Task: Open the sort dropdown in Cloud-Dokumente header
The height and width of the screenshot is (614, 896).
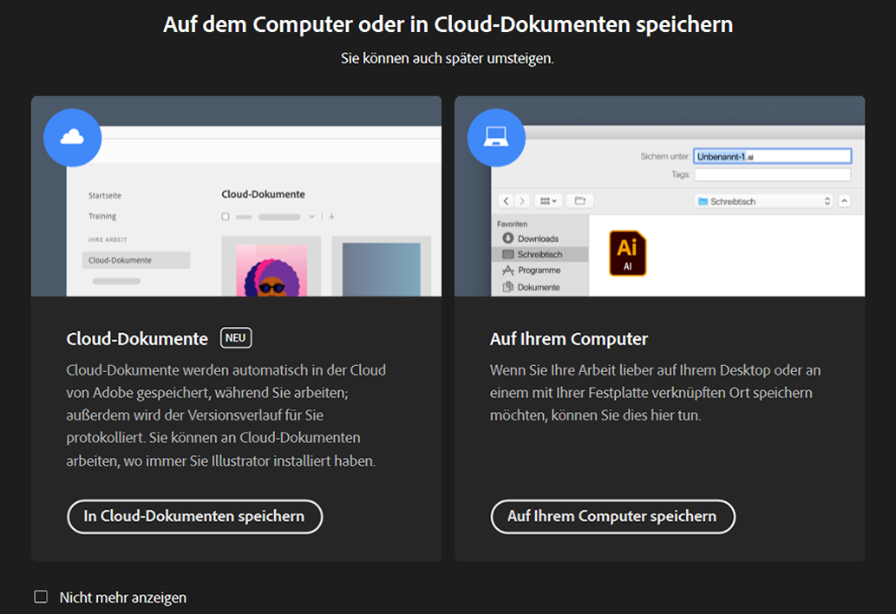Action: [311, 217]
